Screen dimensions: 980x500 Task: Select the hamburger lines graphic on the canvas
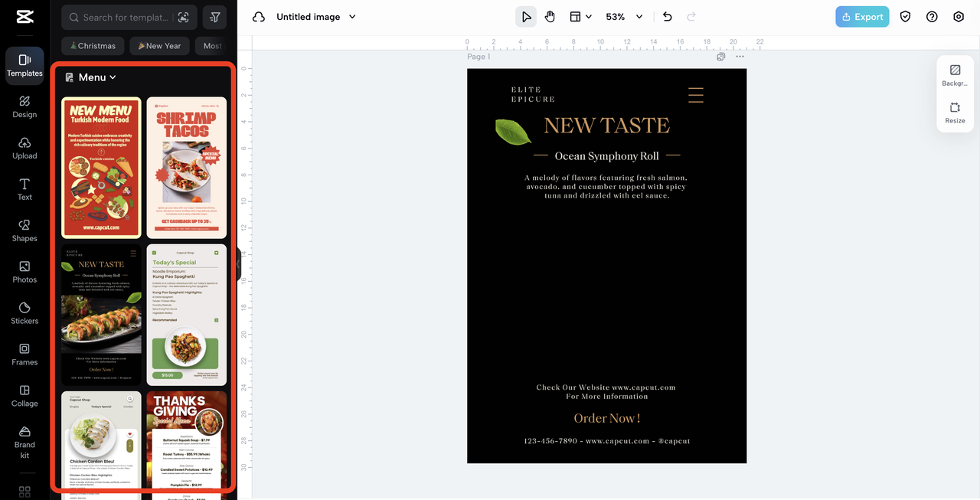pos(695,95)
